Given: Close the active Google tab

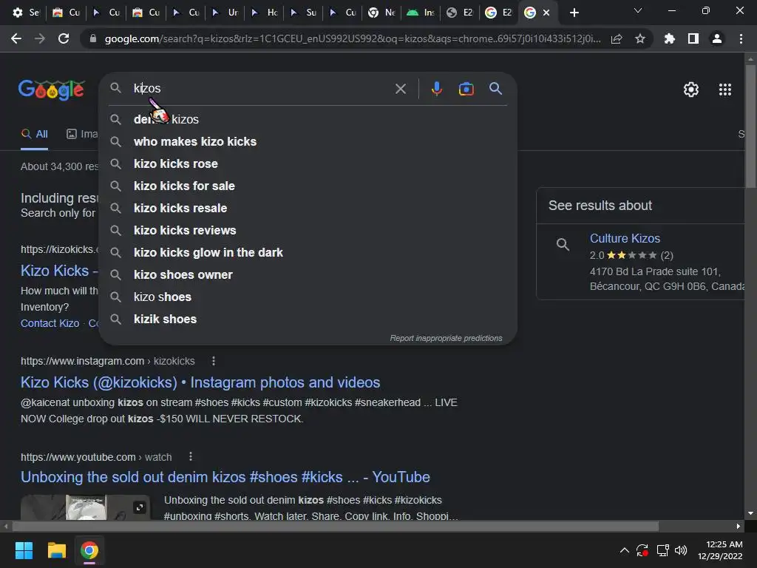Looking at the screenshot, I should click(546, 13).
